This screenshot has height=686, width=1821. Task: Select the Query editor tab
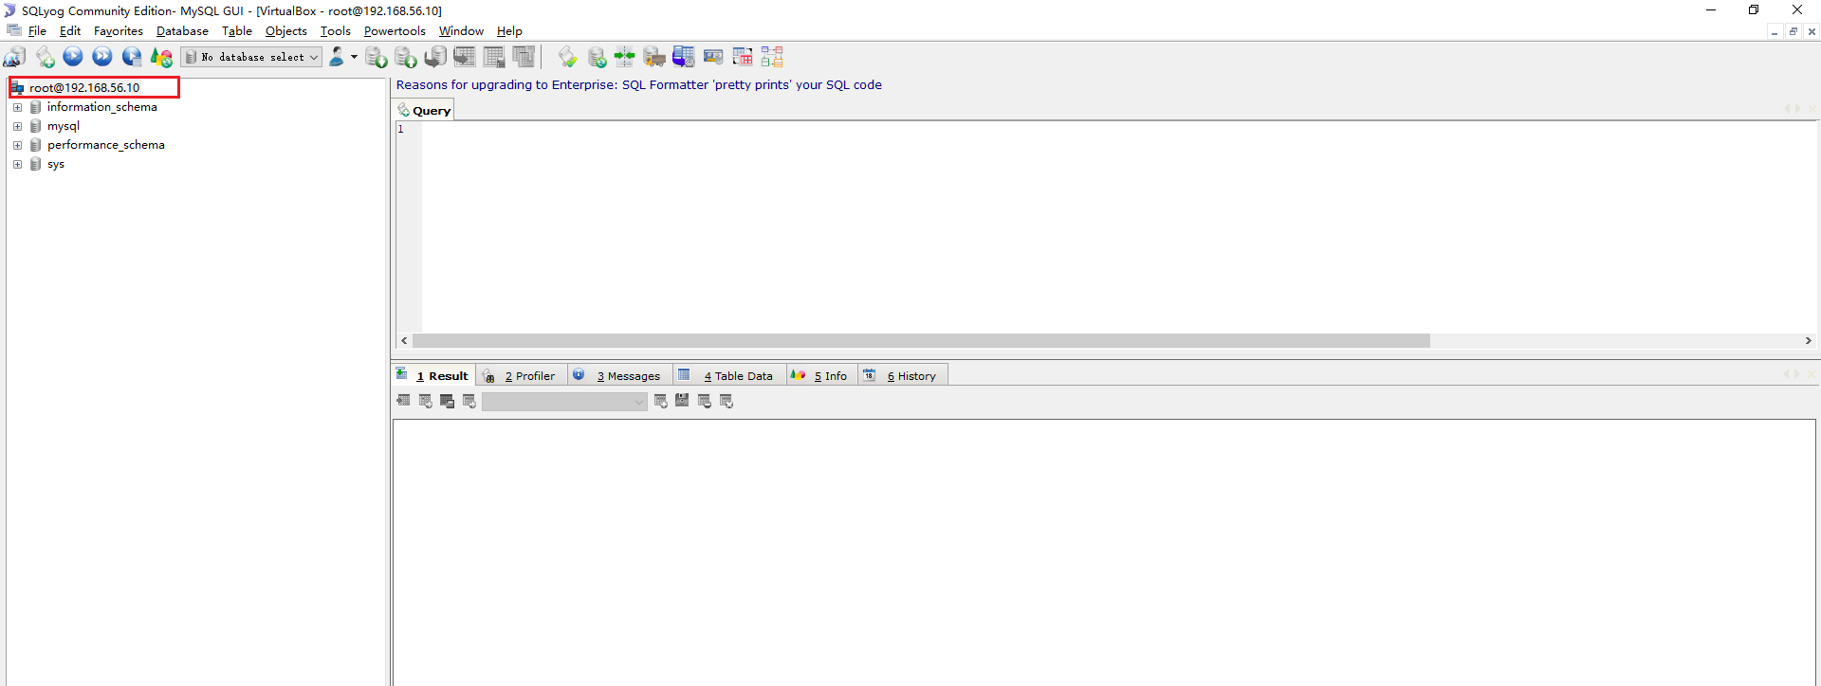coord(424,111)
